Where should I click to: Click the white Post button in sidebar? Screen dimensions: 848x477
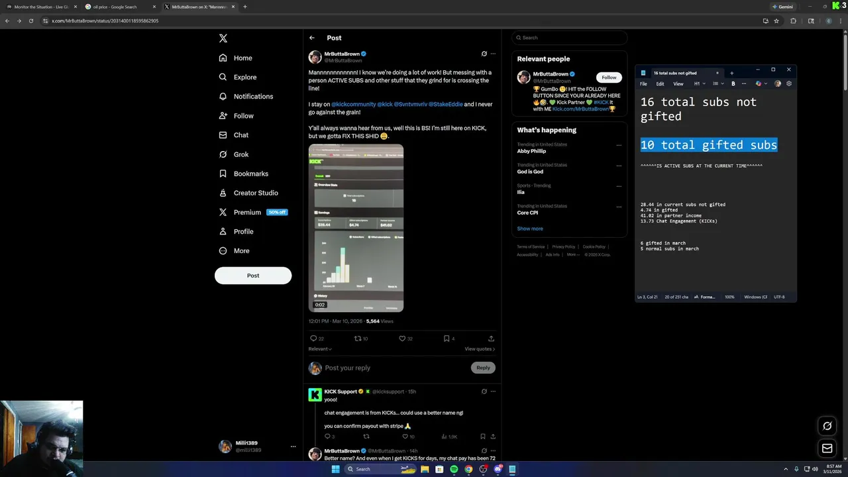[x=253, y=276]
